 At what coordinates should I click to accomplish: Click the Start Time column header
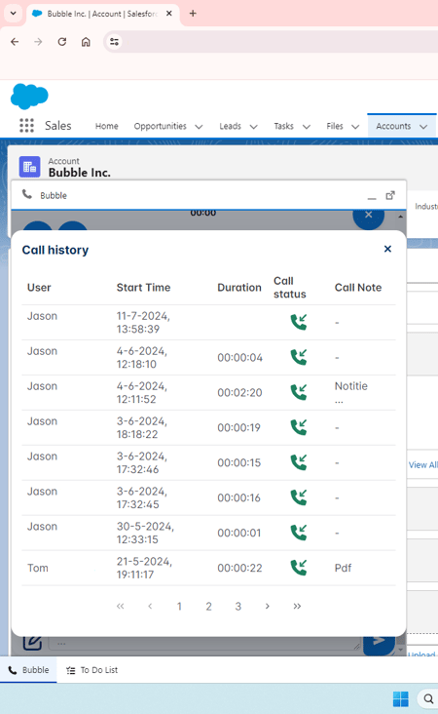click(x=144, y=288)
